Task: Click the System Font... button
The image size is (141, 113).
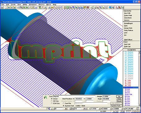Action: pyautogui.click(x=116, y=106)
